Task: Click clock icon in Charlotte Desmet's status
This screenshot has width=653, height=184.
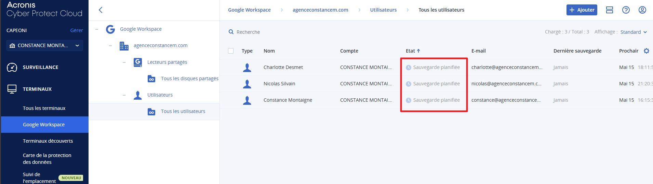Action: (409, 68)
